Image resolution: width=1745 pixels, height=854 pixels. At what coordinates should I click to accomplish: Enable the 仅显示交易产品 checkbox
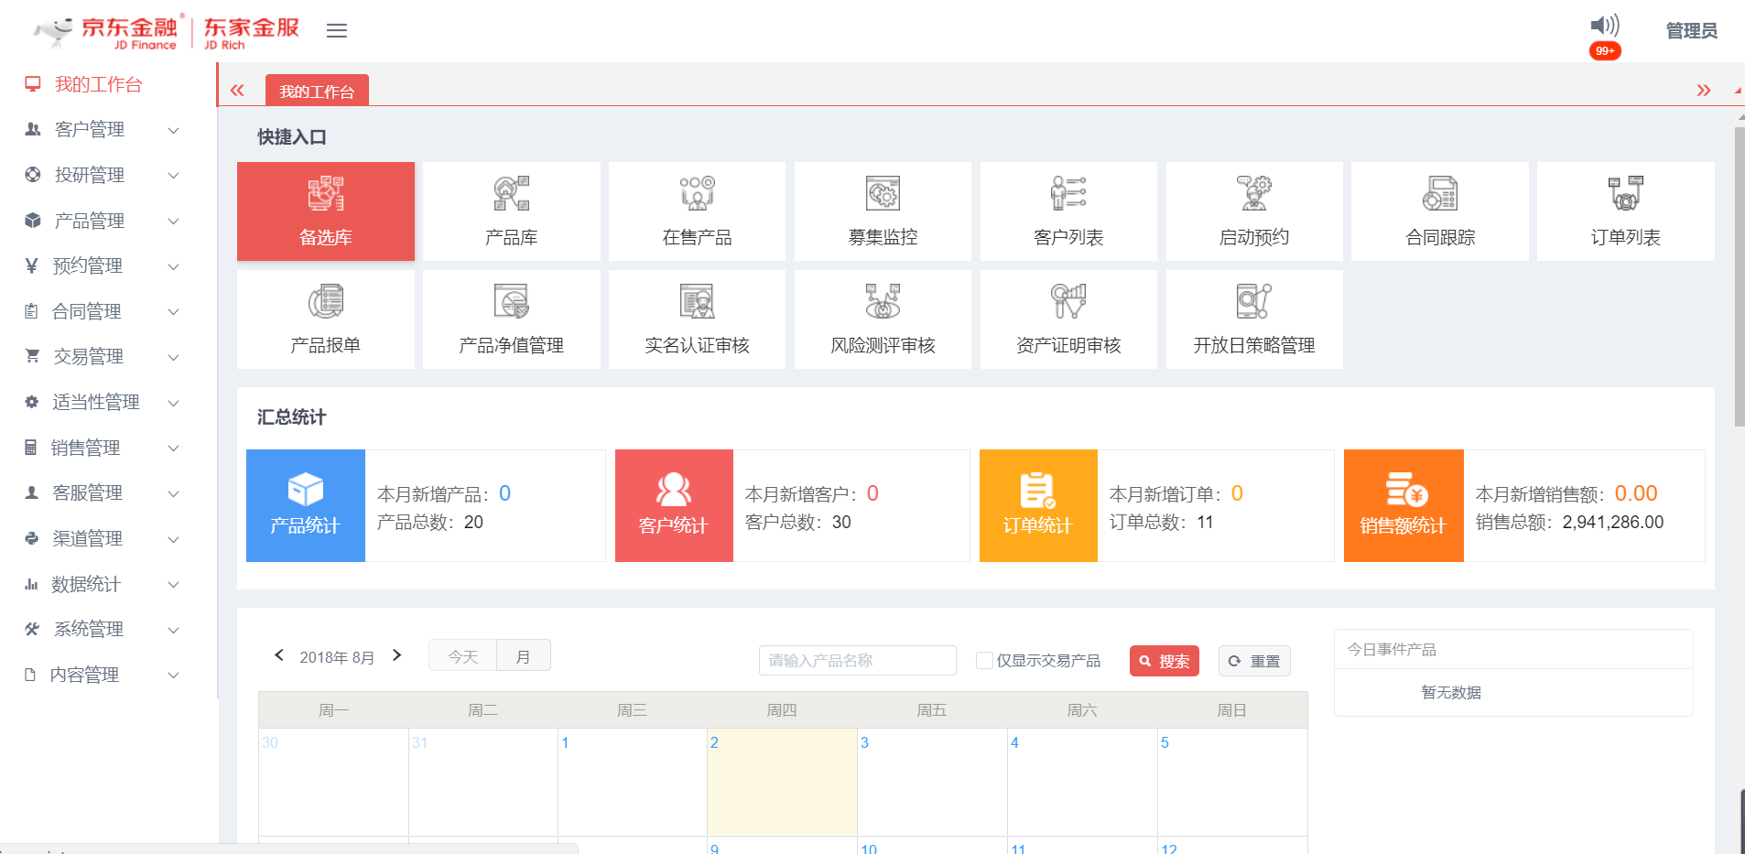tap(984, 660)
